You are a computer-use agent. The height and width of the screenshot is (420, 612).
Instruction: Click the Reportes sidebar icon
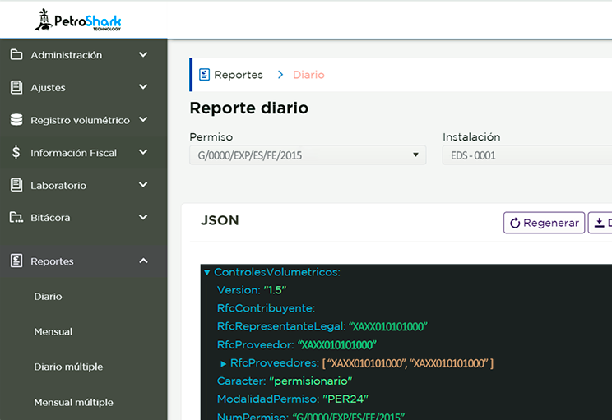pyautogui.click(x=16, y=261)
